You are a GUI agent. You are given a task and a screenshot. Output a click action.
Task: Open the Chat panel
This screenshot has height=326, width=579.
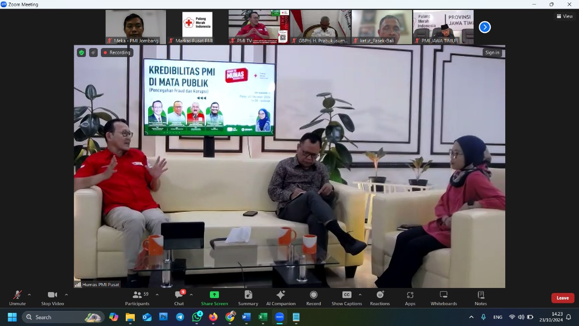179,298
